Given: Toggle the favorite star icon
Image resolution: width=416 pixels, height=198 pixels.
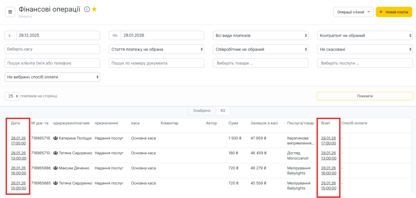Looking at the screenshot, I should click(94, 9).
